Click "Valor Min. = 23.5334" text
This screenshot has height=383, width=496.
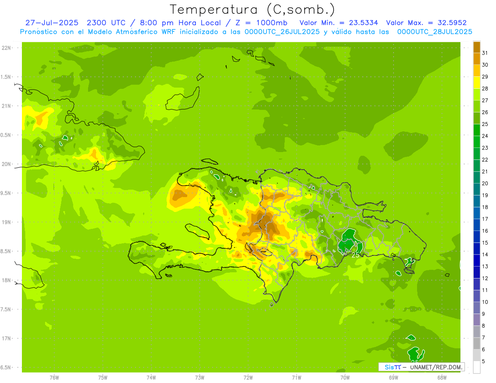[339, 23]
